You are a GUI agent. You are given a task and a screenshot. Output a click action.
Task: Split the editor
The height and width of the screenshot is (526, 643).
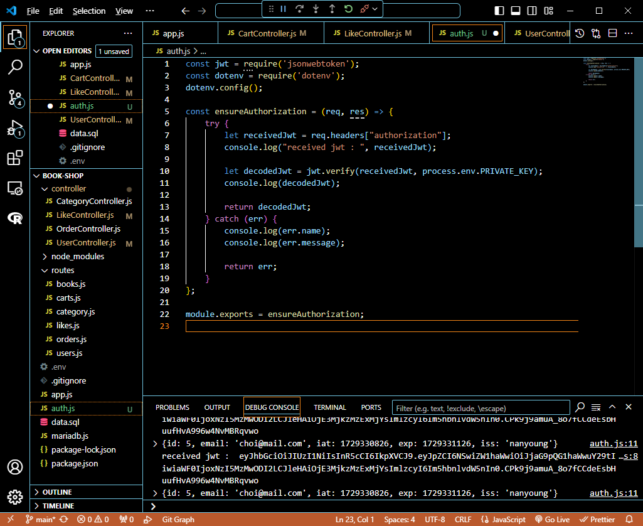[612, 33]
